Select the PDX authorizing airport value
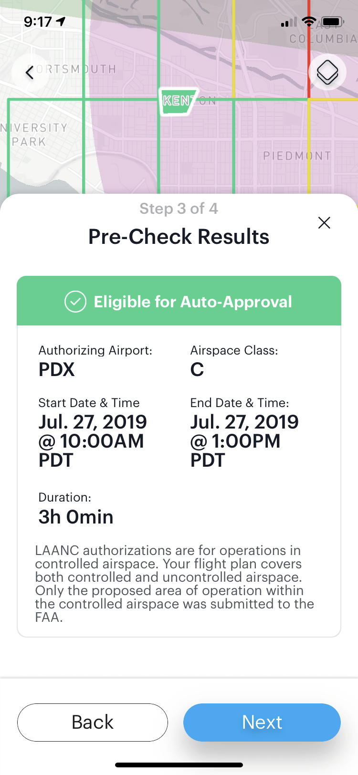The height and width of the screenshot is (775, 358). (x=57, y=370)
